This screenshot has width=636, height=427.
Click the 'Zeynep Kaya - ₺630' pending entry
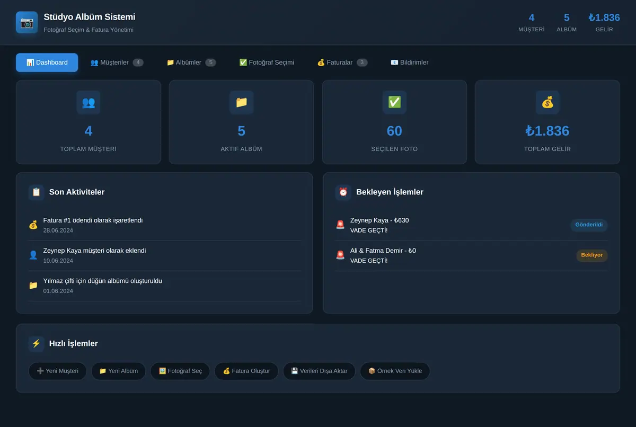[x=472, y=226]
